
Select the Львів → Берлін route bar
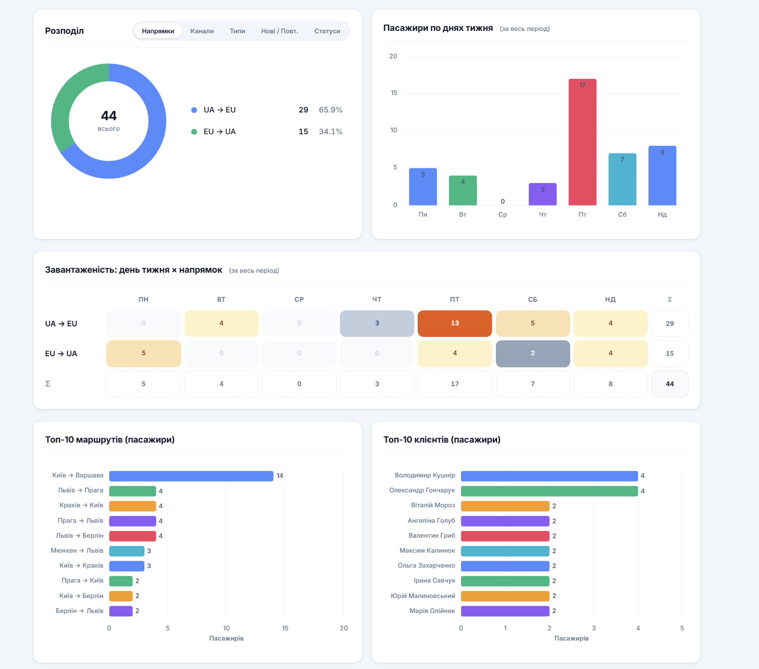tap(133, 536)
